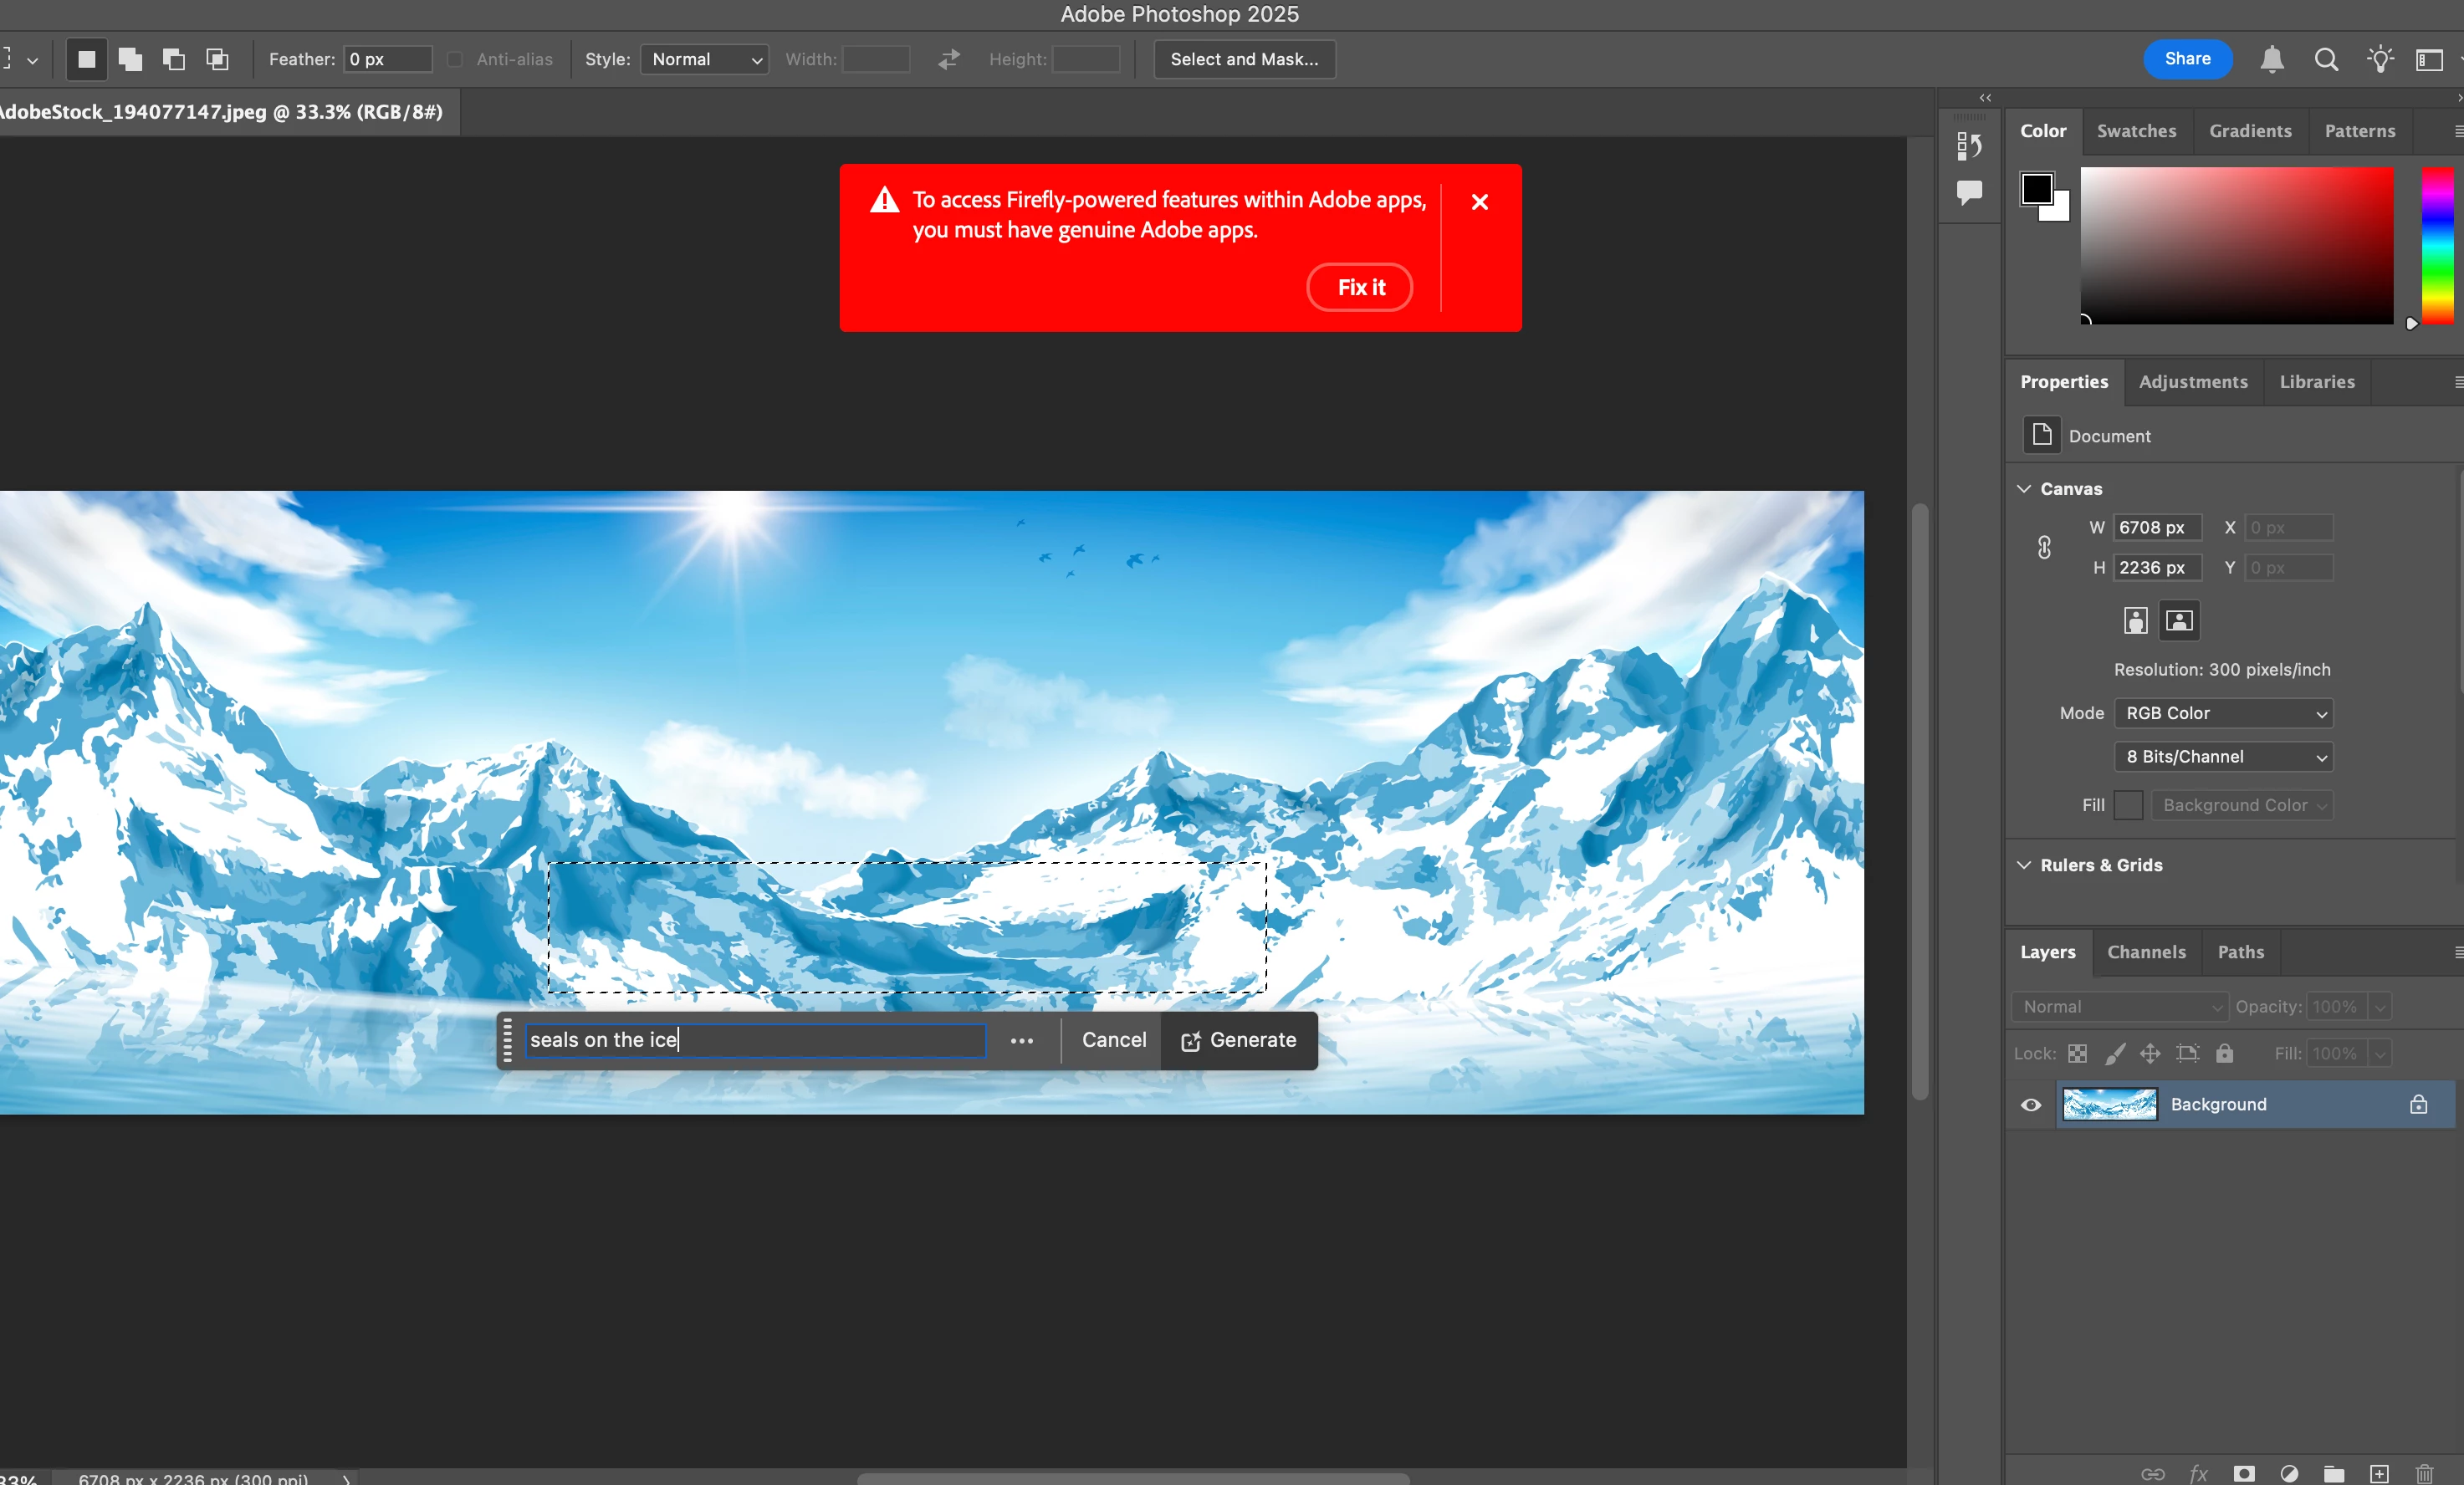Select Add to selection mode icon
This screenshot has height=1485, width=2464.
click(x=130, y=59)
